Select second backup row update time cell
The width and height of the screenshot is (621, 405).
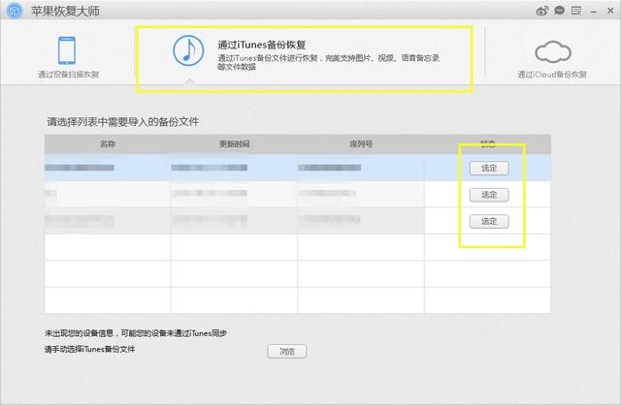pos(234,194)
